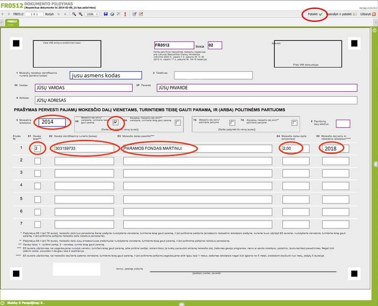Click row 2 tax share purpose field
Image resolution: width=378 pixels, height=306 pixels.
pos(198,161)
